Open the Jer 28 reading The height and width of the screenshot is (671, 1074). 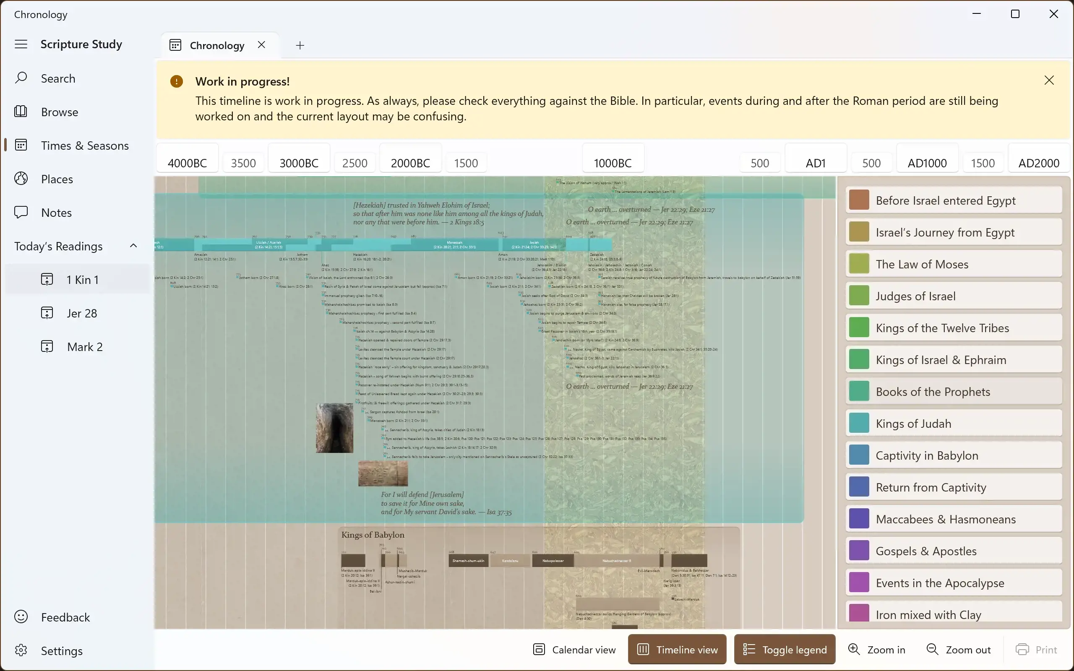(82, 313)
